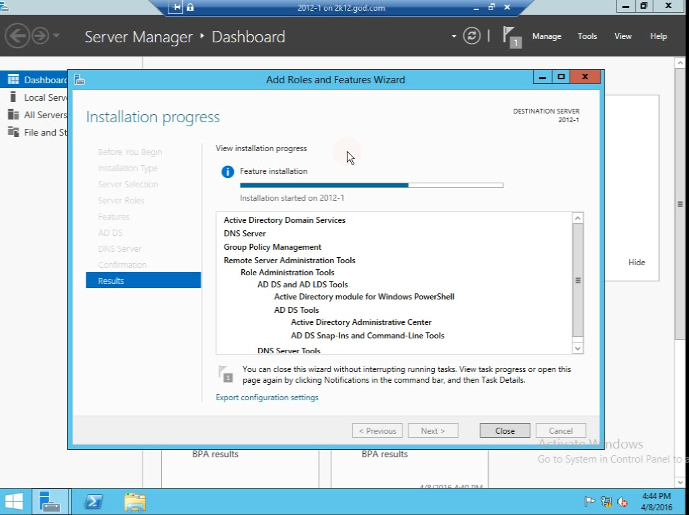Click the network icon in system tray
Viewport: 689px width, 515px height.
(x=606, y=502)
